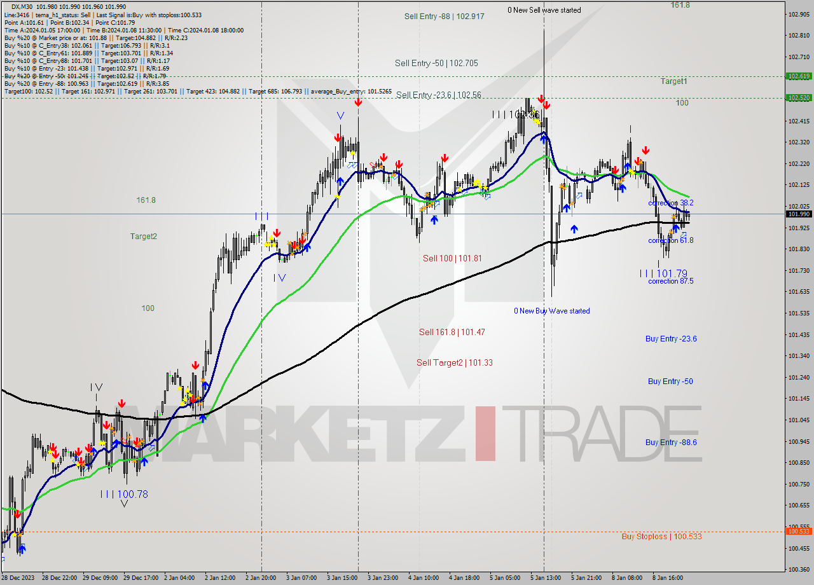Select the orange 100.533 stoploss price tag

[799, 531]
